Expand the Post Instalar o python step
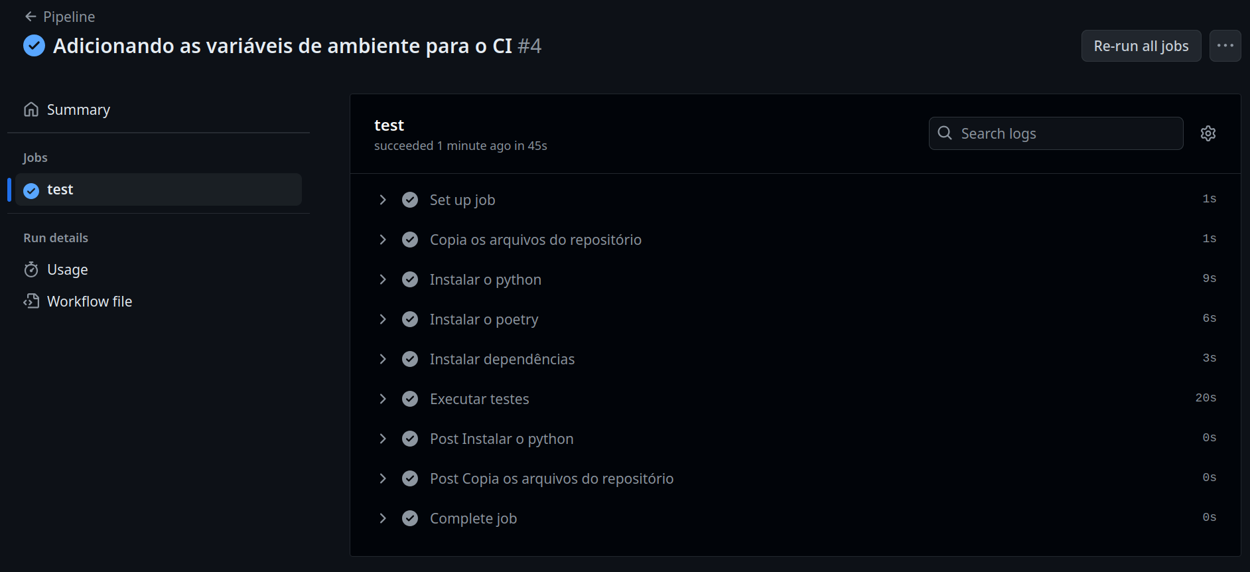 (383, 439)
